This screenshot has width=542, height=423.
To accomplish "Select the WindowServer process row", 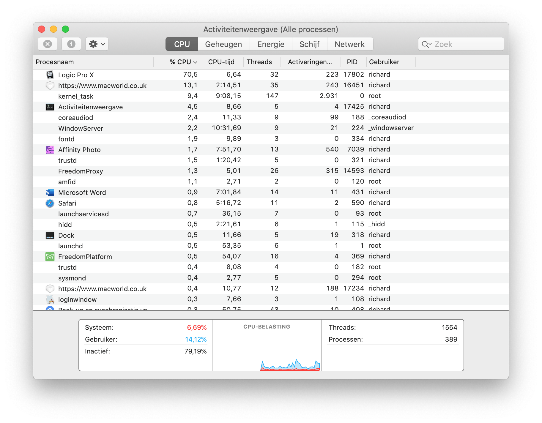I will 271,128.
